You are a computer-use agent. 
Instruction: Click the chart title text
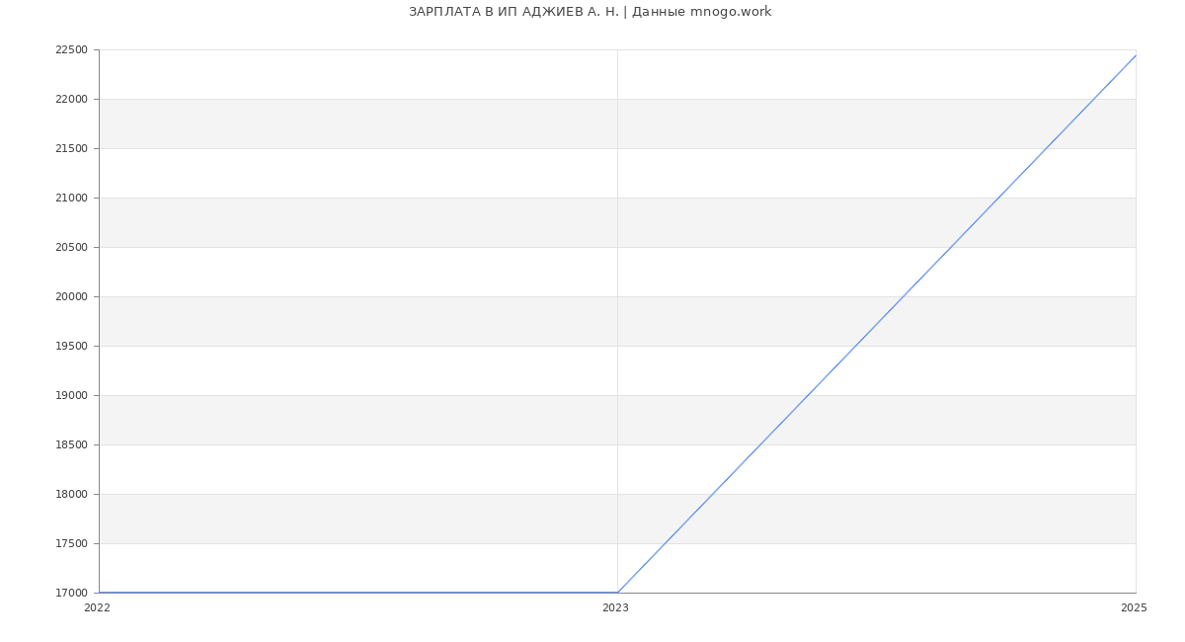point(590,12)
